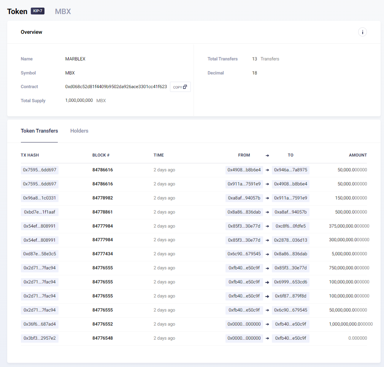Viewport: 384px width, 367px height.
Task: Click the MARBLEX name value
Action: (x=75, y=59)
